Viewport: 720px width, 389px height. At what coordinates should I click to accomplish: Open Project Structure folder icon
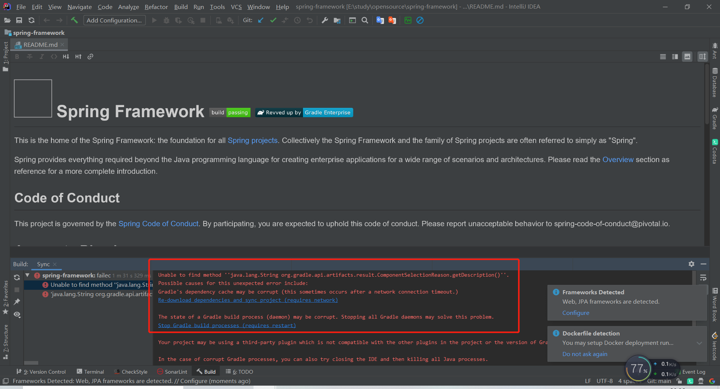pyautogui.click(x=337, y=20)
